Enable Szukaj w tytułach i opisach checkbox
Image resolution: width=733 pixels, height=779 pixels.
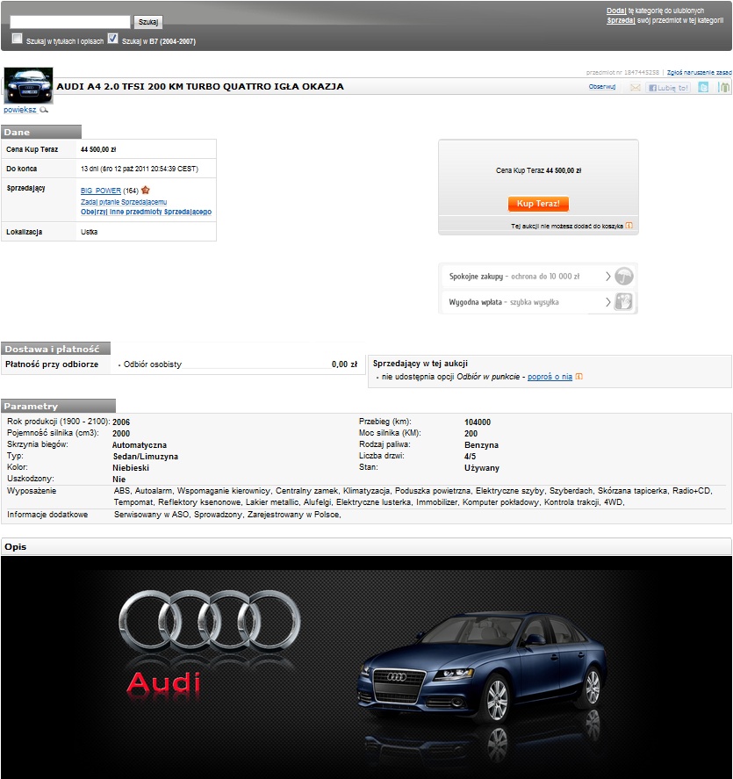click(x=18, y=39)
